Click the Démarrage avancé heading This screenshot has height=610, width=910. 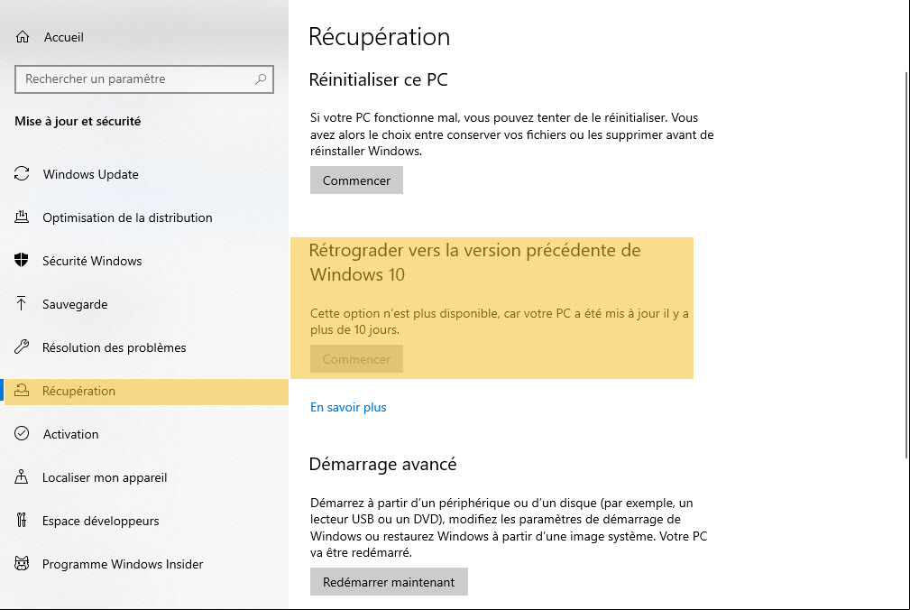coord(383,464)
